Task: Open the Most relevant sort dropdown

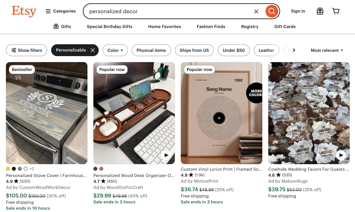Action: pyautogui.click(x=327, y=50)
